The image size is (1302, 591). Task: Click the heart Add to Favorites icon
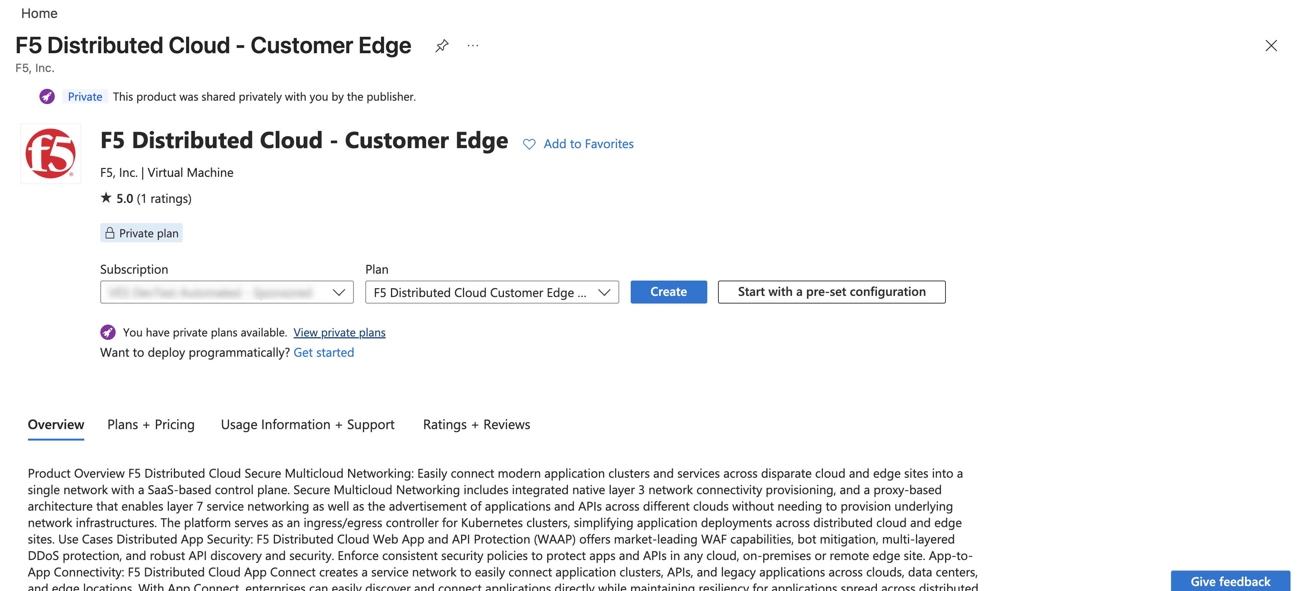coord(529,144)
